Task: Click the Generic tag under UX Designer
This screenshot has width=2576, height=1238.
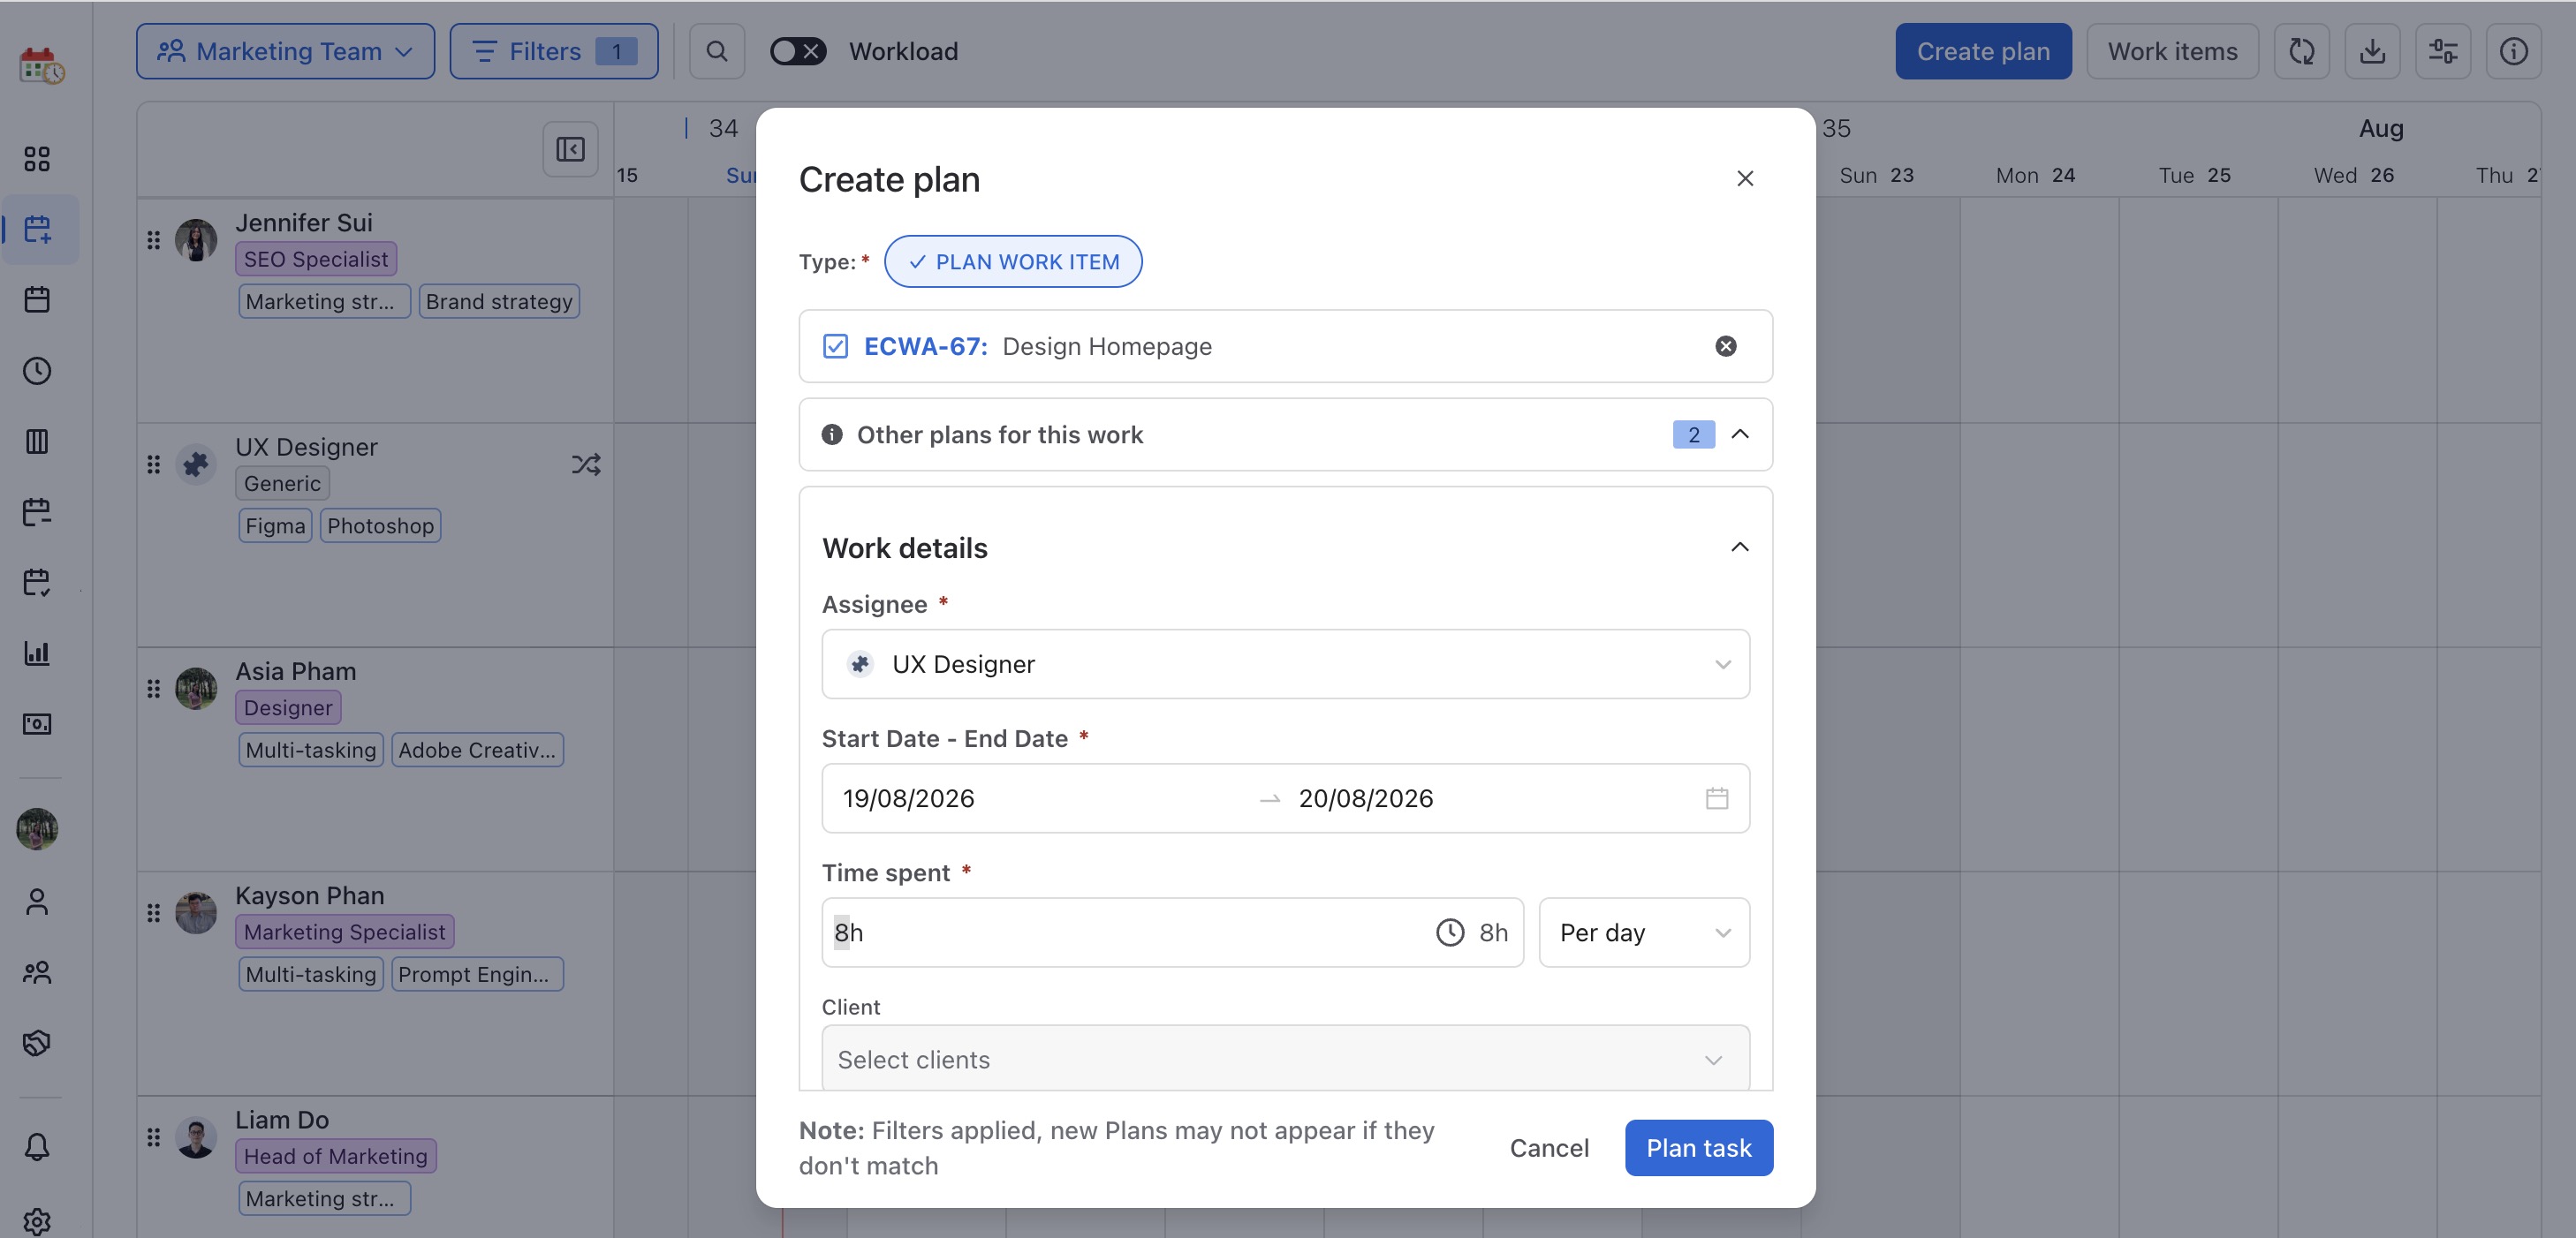Action: pyautogui.click(x=282, y=484)
